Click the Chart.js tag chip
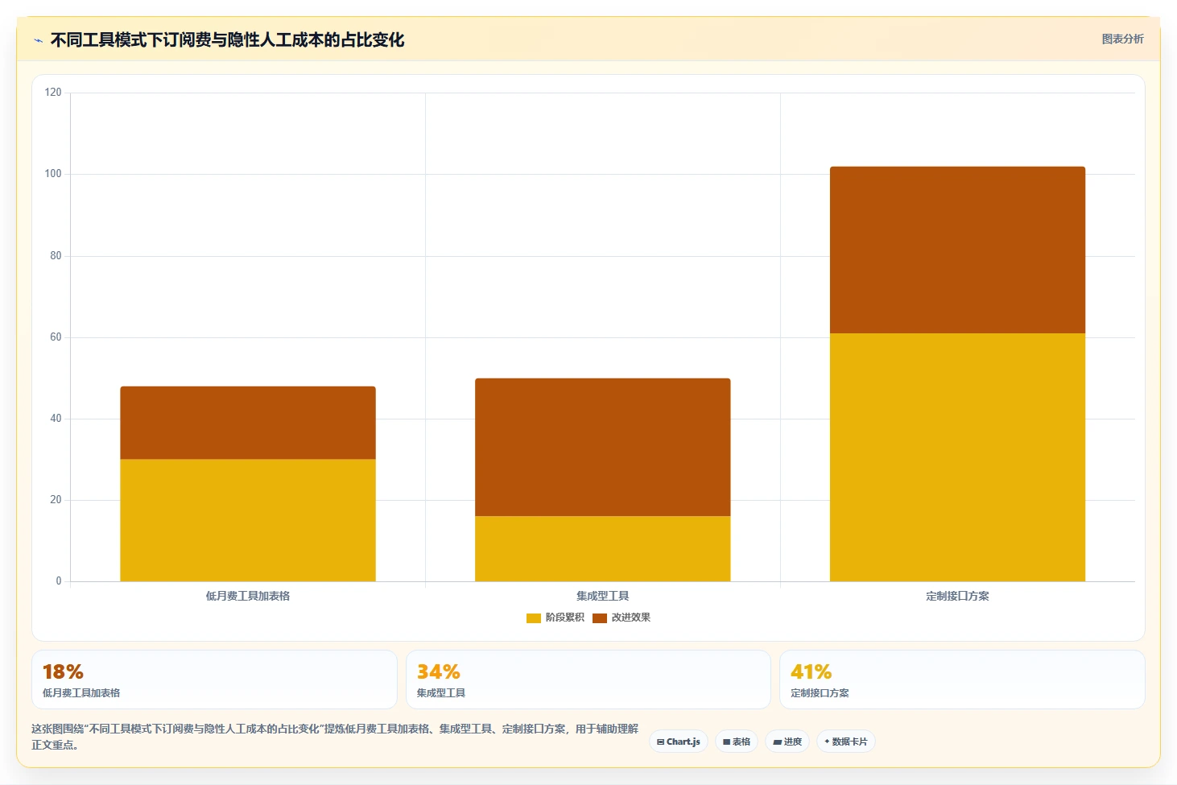Viewport: 1177px width, 785px height. [x=679, y=742]
